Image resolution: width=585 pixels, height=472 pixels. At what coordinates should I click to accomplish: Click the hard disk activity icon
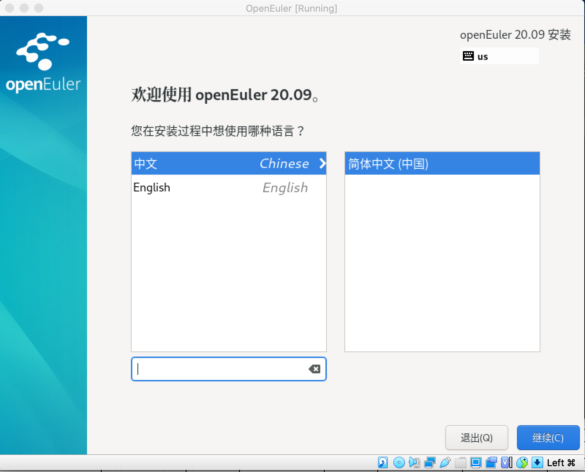coord(383,463)
